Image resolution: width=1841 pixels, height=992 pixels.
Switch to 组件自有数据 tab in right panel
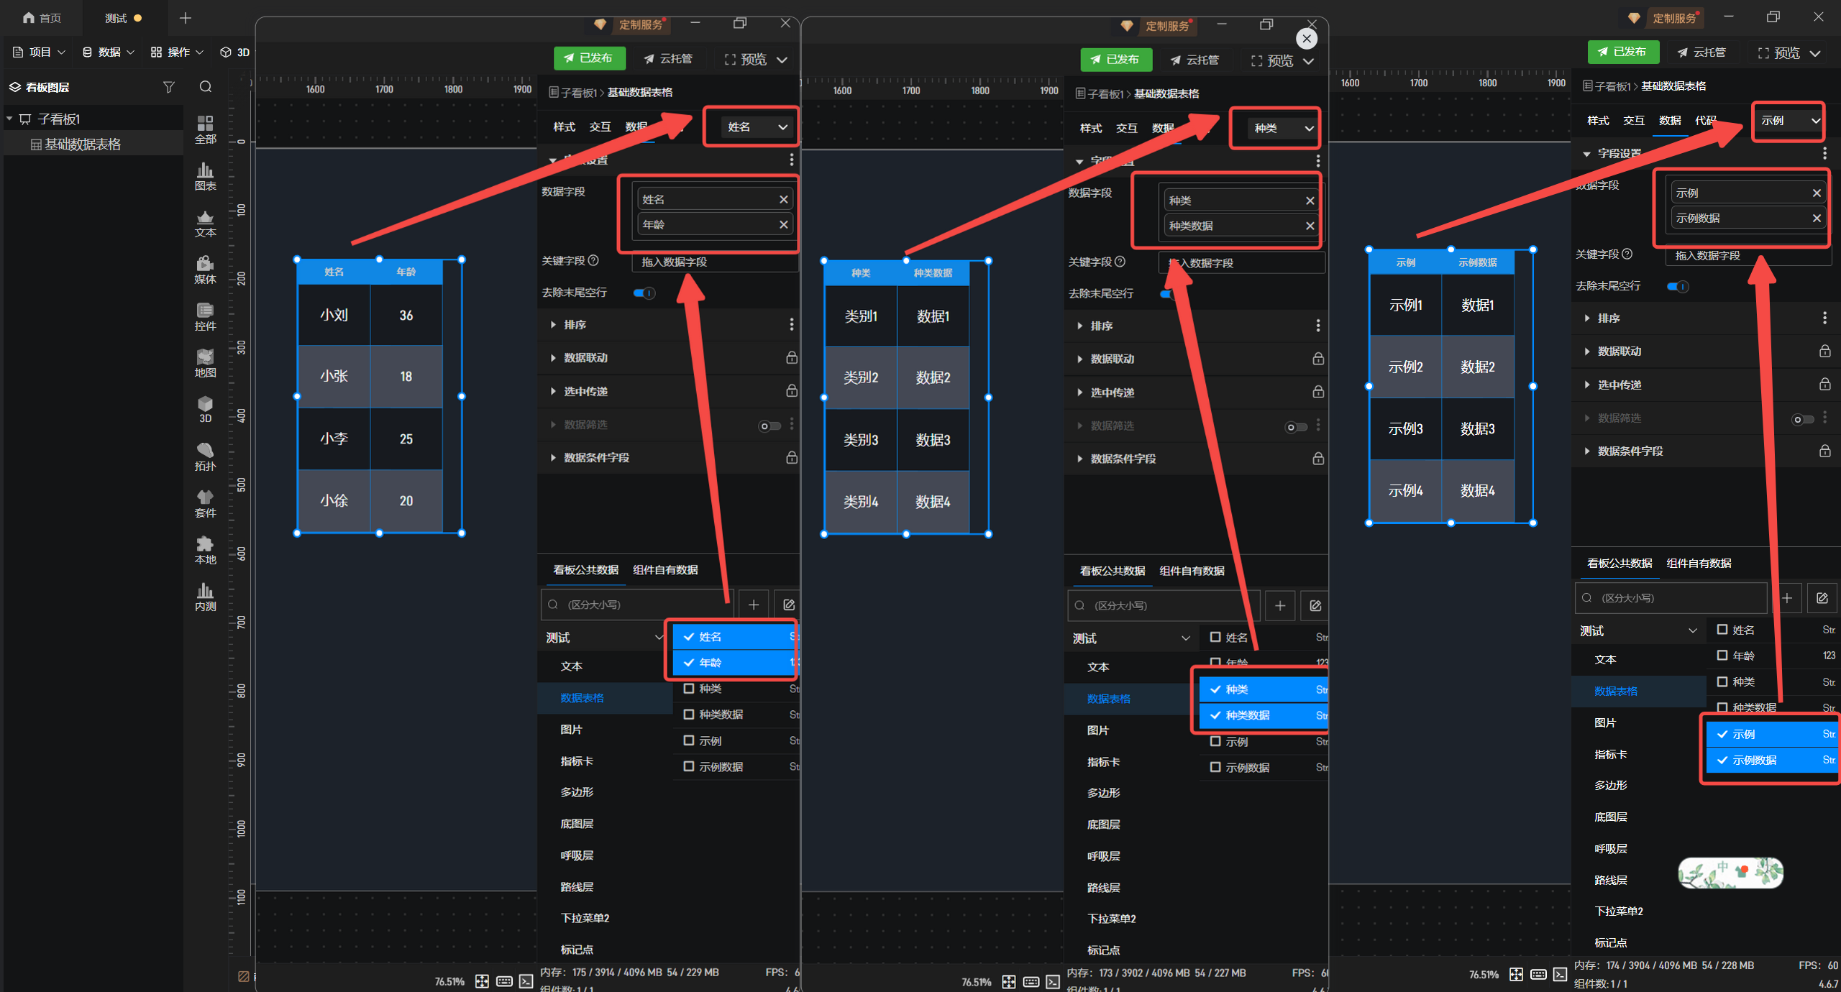(x=1699, y=563)
